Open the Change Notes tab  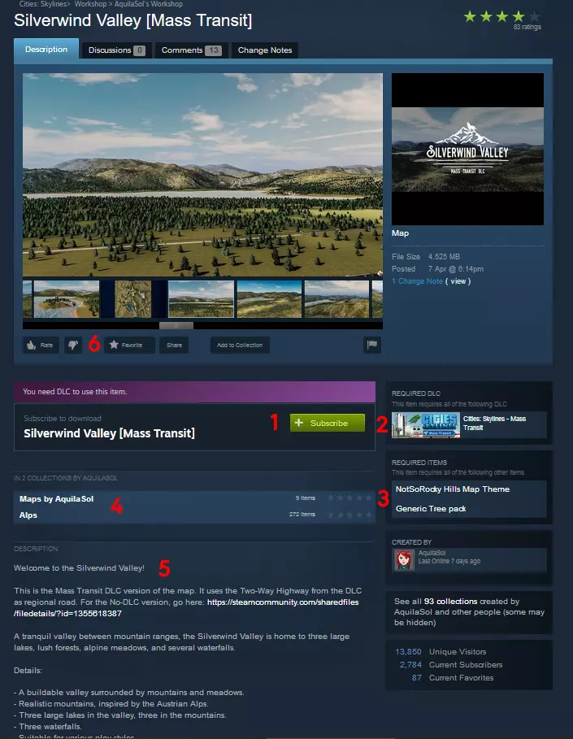click(x=265, y=50)
